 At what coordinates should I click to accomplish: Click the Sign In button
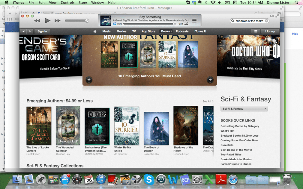[42, 31]
